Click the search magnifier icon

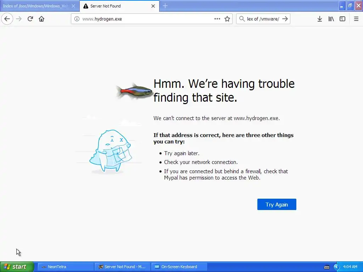coord(242,19)
